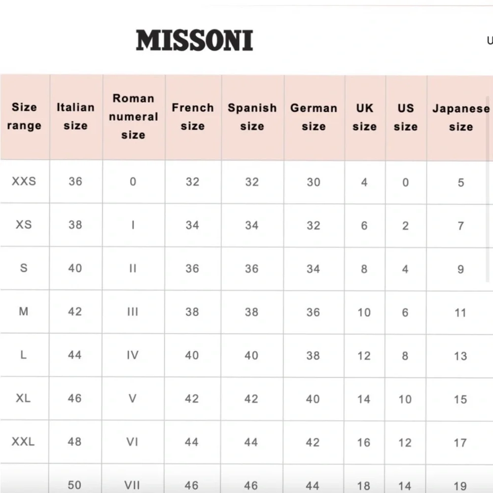The height and width of the screenshot is (493, 493).
Task: Select the XXS size range cell
Action: [x=24, y=181]
